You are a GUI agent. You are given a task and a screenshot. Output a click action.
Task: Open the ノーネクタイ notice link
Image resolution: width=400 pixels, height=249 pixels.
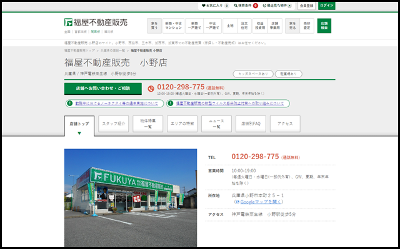click(117, 104)
